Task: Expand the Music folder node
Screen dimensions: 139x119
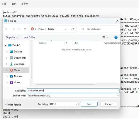Action: [7, 70]
